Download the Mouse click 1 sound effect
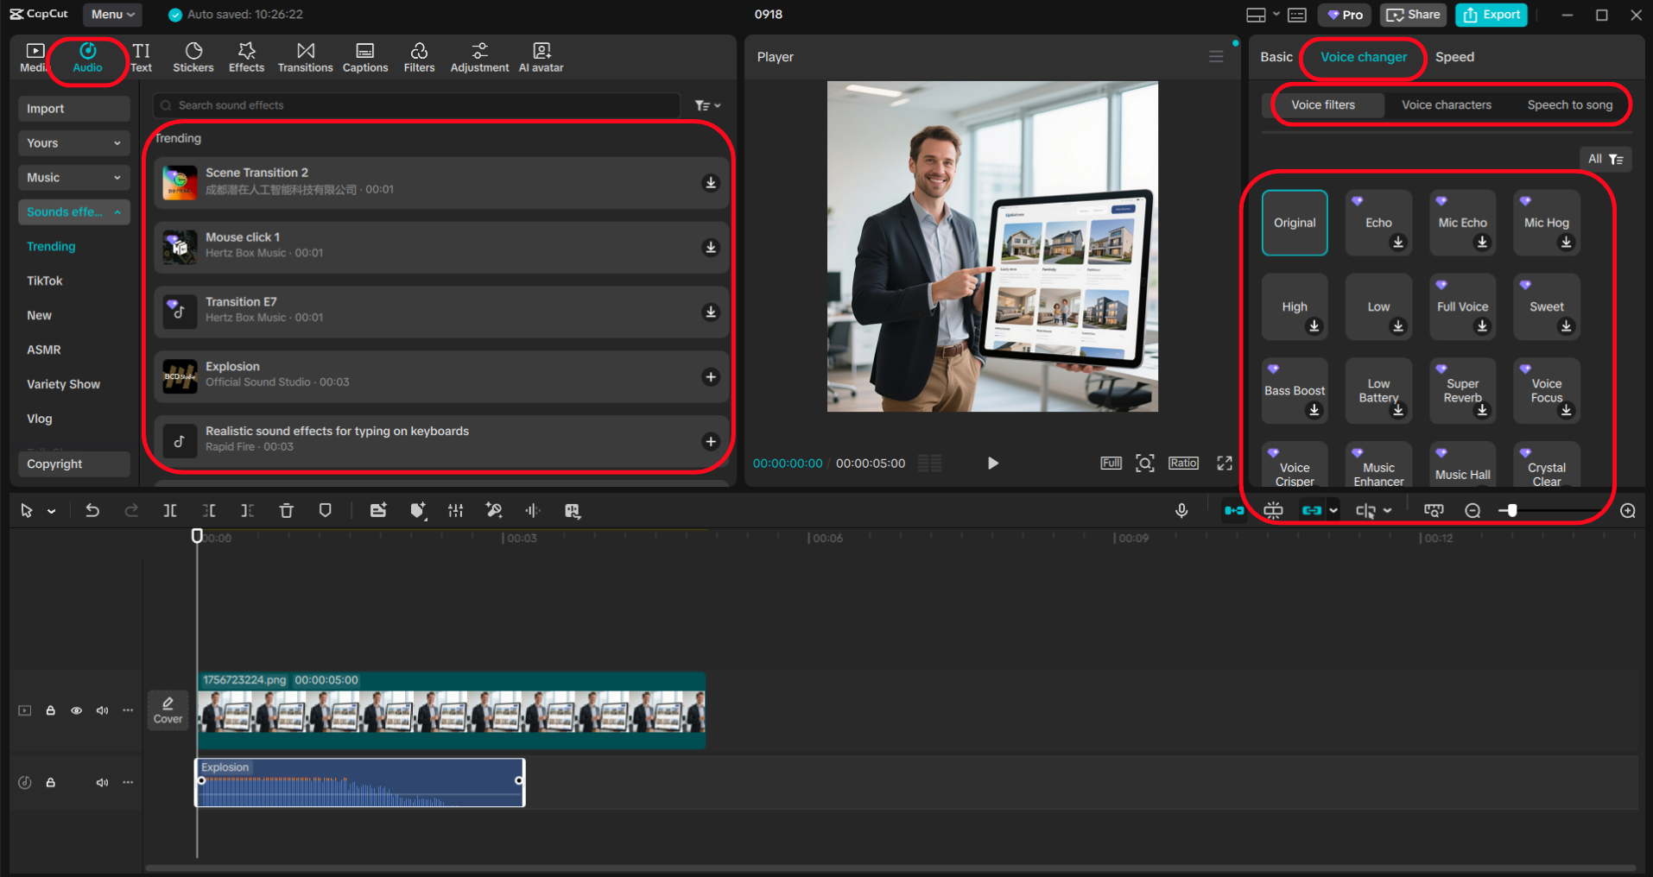 (x=710, y=248)
